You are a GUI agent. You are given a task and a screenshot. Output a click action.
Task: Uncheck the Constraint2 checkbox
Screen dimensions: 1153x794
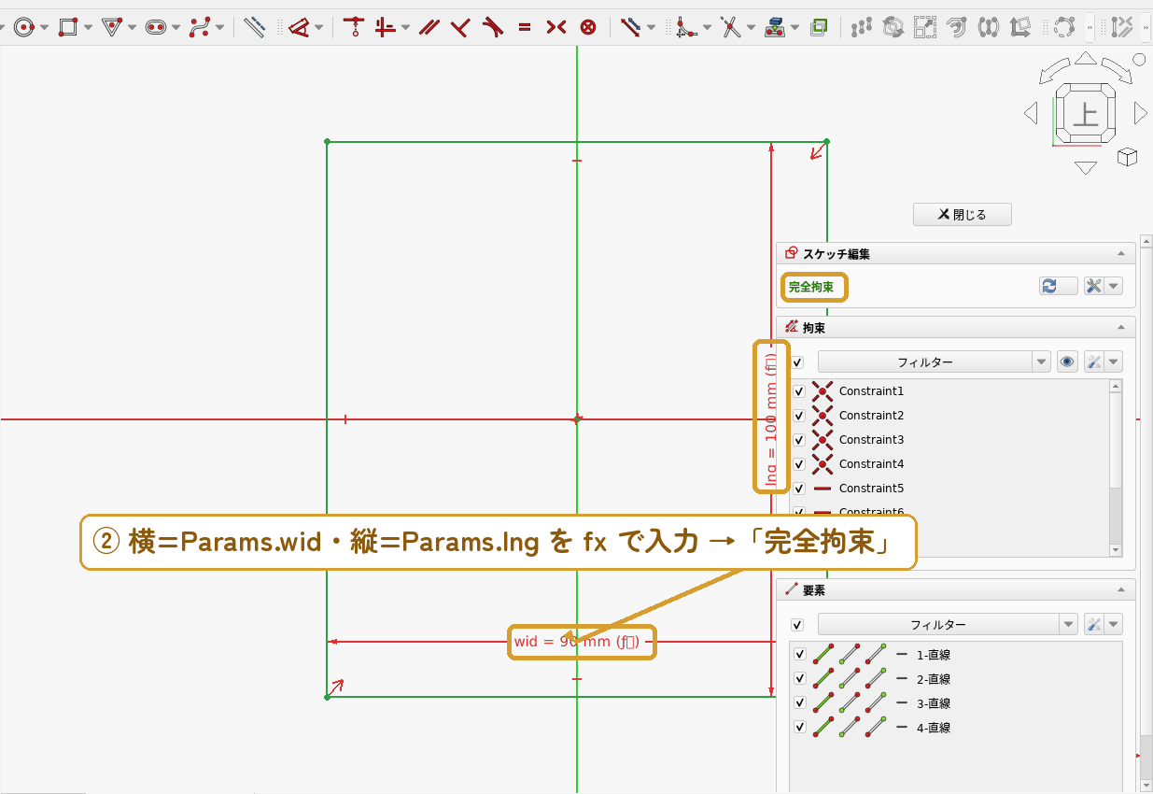tap(799, 416)
